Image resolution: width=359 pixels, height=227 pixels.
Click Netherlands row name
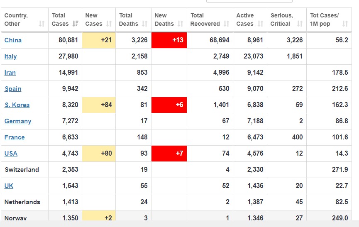[22, 202]
